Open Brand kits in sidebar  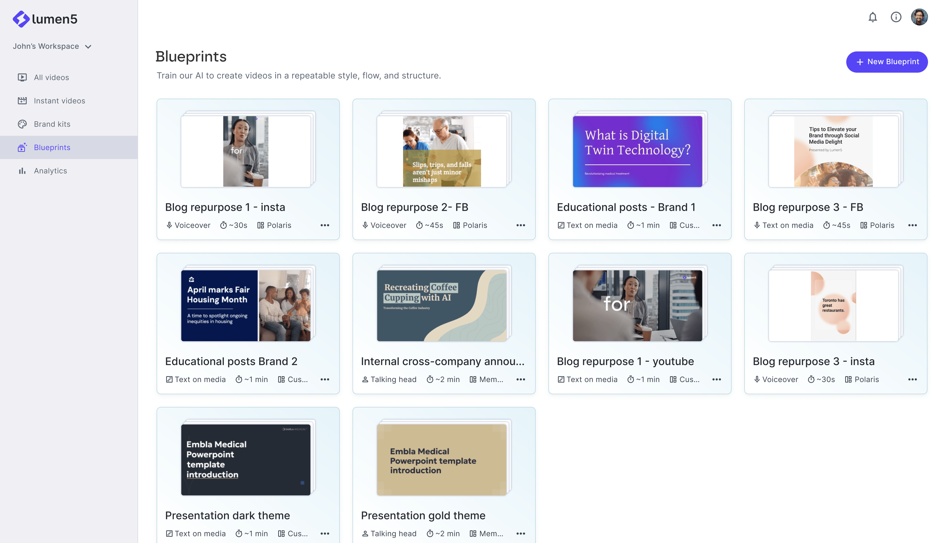pyautogui.click(x=52, y=124)
